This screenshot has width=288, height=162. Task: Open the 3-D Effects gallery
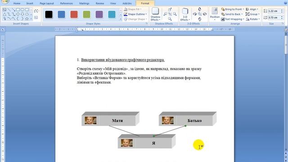point(185,14)
